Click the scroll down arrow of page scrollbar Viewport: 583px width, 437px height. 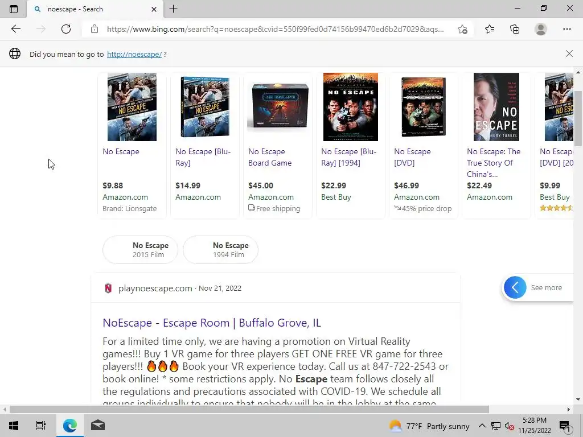(x=578, y=400)
